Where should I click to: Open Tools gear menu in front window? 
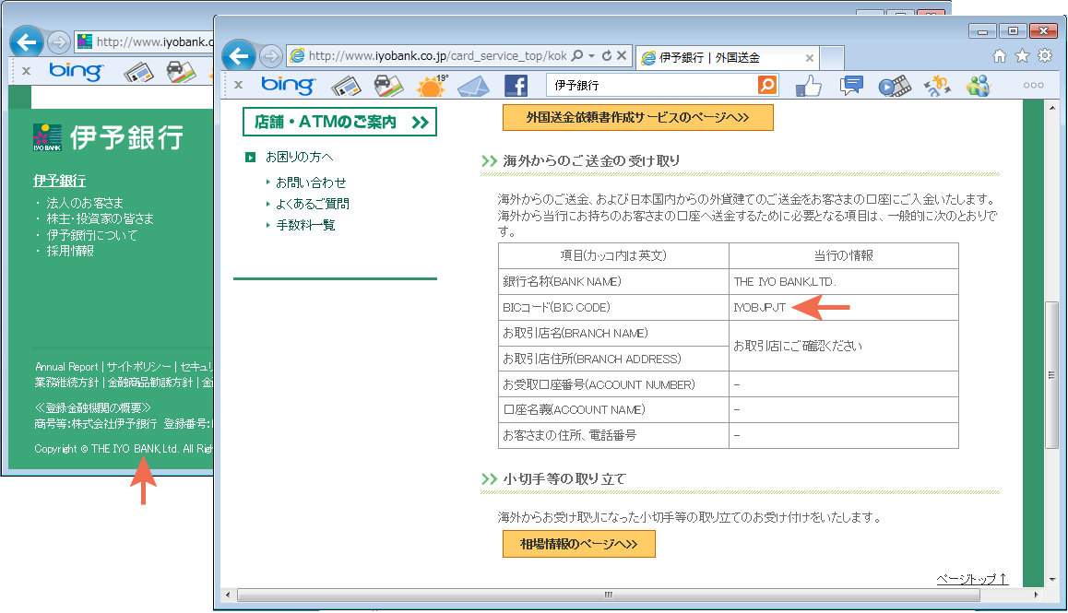(1044, 56)
